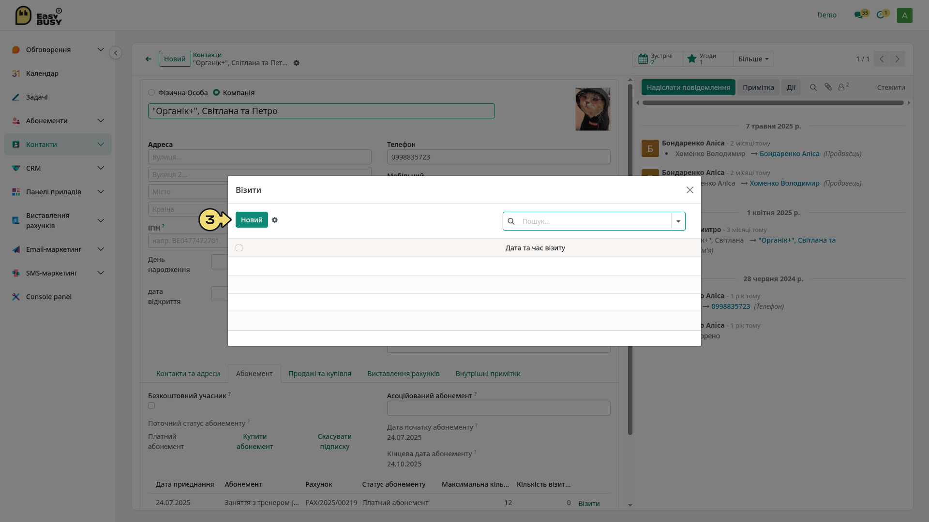This screenshot has width=929, height=522.
Task: Open the Візити list settings gear
Action: click(275, 220)
